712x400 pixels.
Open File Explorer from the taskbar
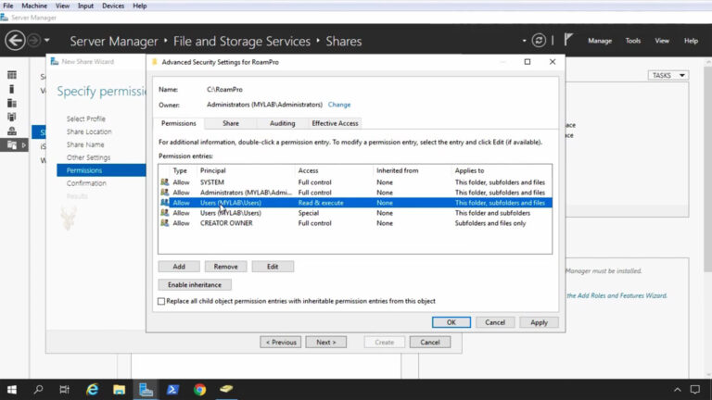119,390
